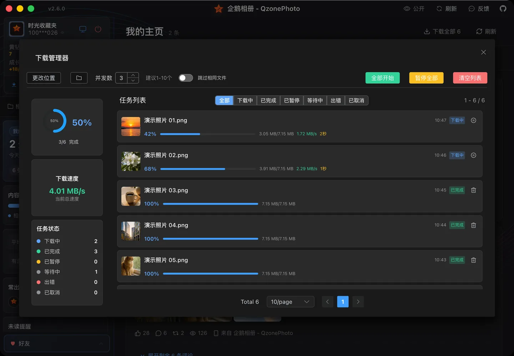514x356 pixels.
Task: Click the 3/6 完成 summary text
Action: (x=69, y=142)
